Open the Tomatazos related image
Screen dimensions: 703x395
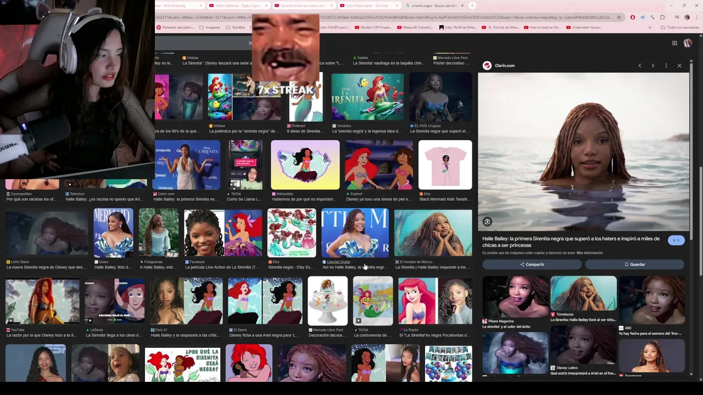click(x=583, y=294)
